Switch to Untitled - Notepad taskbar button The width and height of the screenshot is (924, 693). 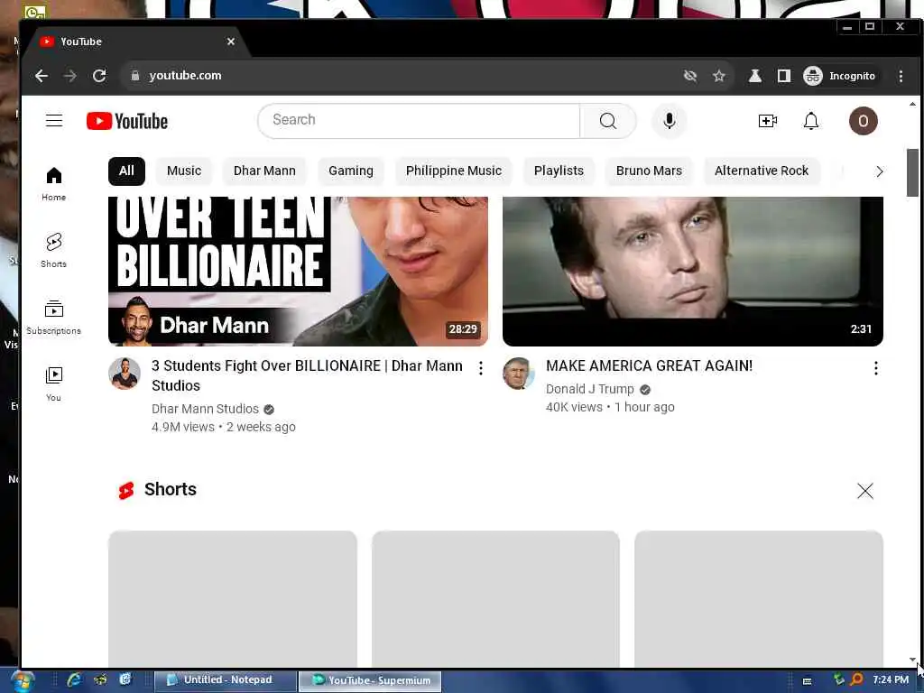[x=225, y=680]
